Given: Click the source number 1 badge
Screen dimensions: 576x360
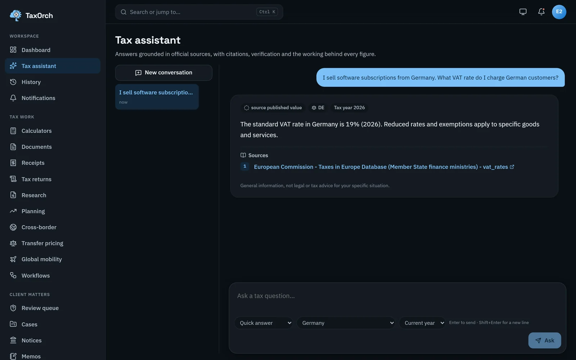Looking at the screenshot, I should point(245,166).
